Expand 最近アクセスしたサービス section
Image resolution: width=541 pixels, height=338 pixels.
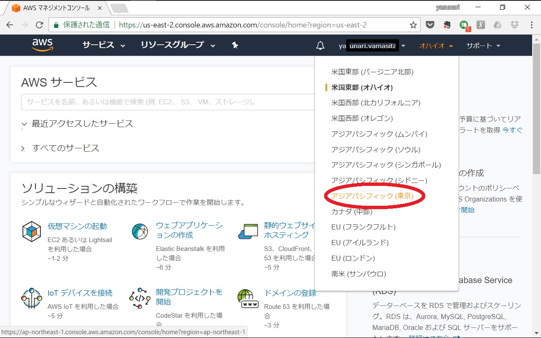pyautogui.click(x=78, y=124)
